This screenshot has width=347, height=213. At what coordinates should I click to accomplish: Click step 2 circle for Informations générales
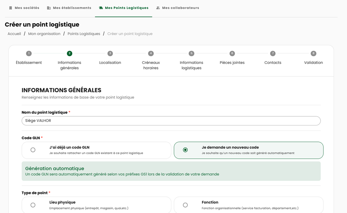[70, 53]
